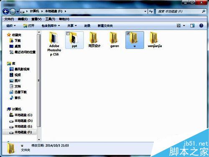Click the 打开 toolbar button
The image size is (209, 157).
(29, 26)
